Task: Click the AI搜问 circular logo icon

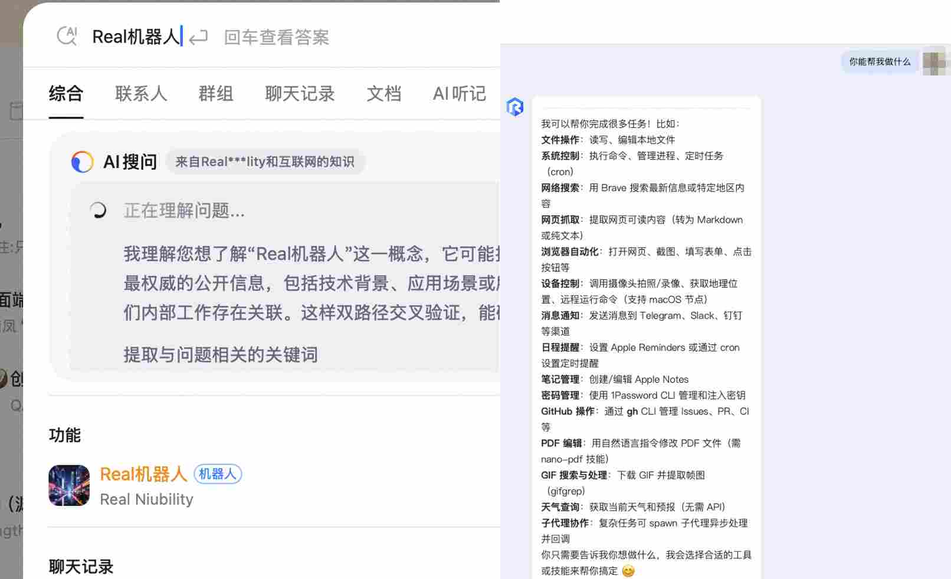Action: click(83, 161)
